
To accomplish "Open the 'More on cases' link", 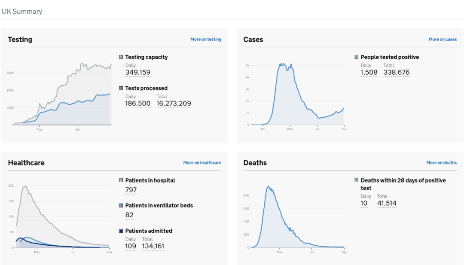I will 443,40.
